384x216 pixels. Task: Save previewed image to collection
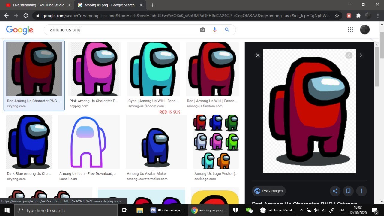click(348, 191)
